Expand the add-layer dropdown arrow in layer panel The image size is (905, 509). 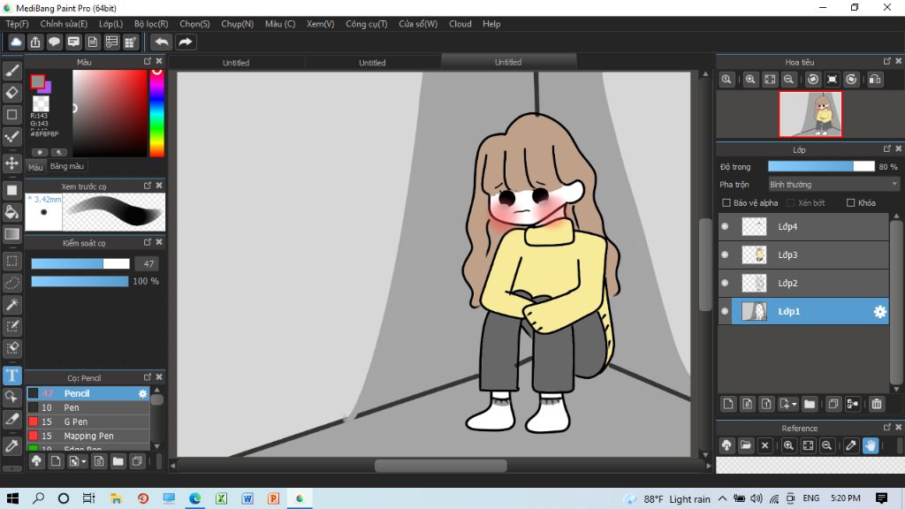point(795,405)
